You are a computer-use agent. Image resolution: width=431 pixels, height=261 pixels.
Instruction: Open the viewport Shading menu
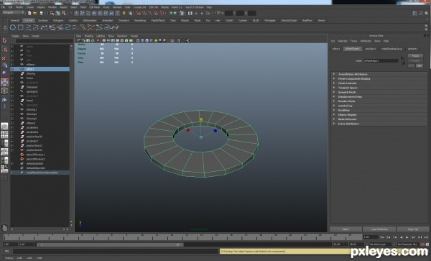point(89,36)
